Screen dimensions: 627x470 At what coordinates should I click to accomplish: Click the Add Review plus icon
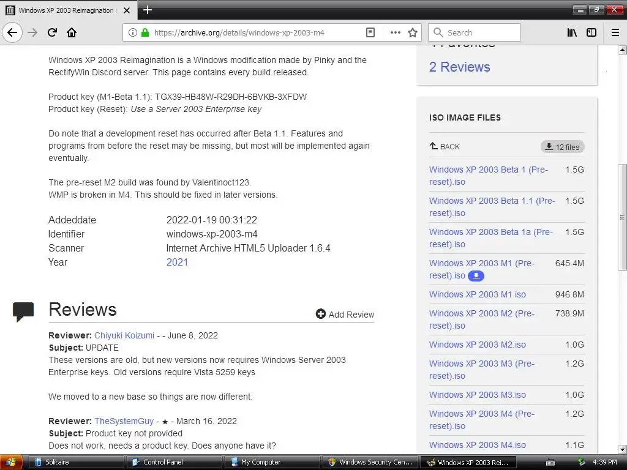320,314
